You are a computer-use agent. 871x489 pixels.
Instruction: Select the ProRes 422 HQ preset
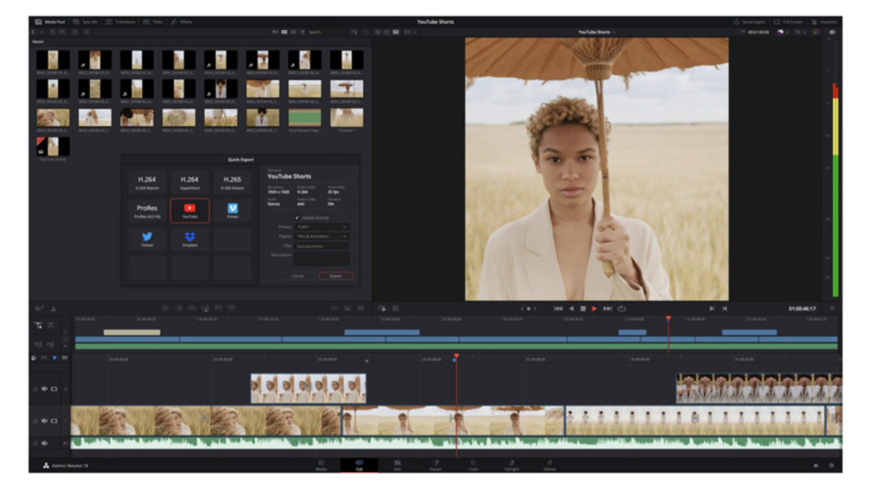tap(146, 211)
